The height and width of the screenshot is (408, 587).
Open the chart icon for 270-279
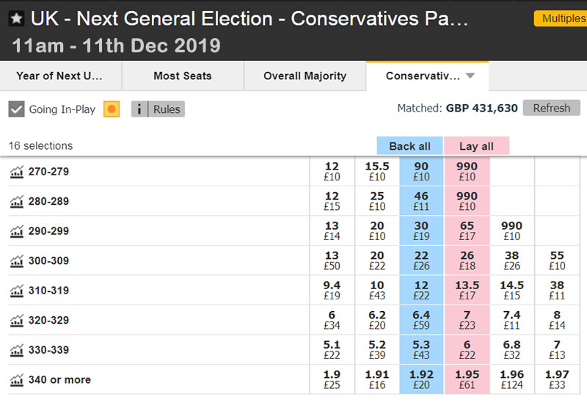pos(16,172)
